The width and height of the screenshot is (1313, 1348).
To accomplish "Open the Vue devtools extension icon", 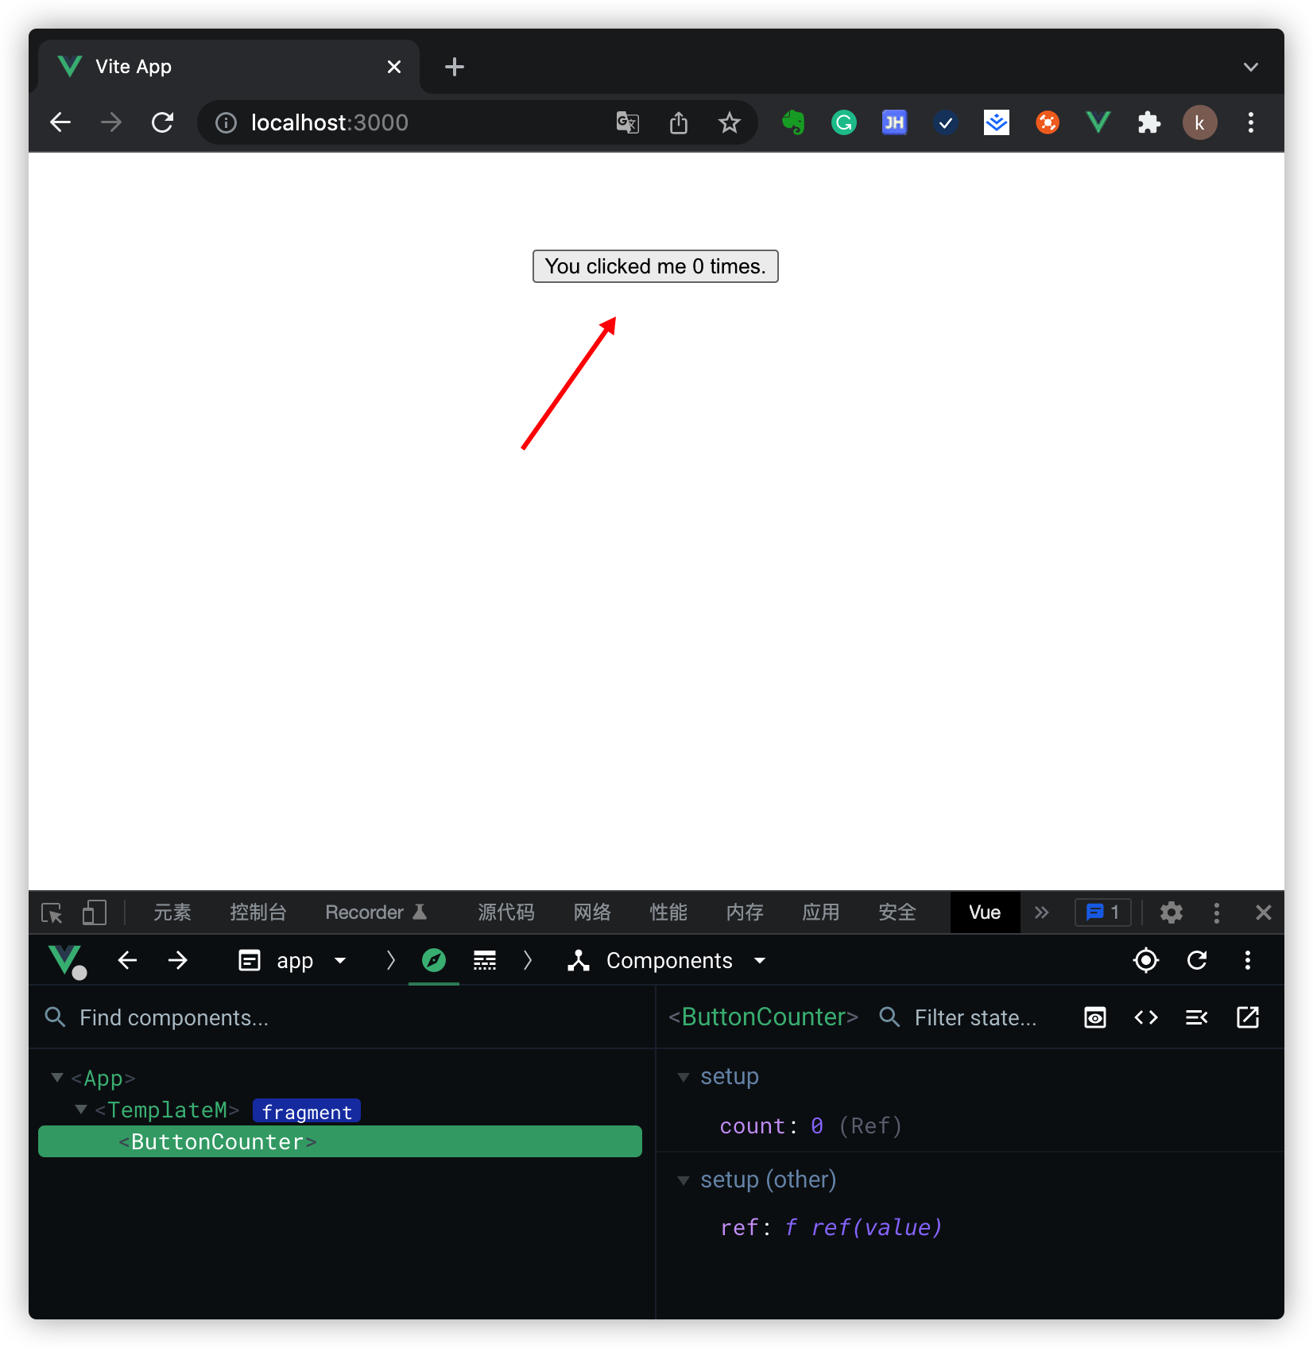I will point(1098,122).
